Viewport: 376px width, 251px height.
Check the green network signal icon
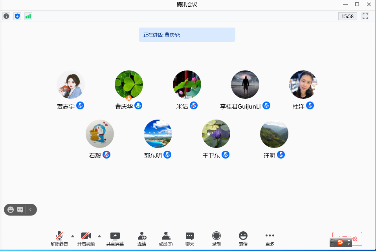[x=28, y=16]
